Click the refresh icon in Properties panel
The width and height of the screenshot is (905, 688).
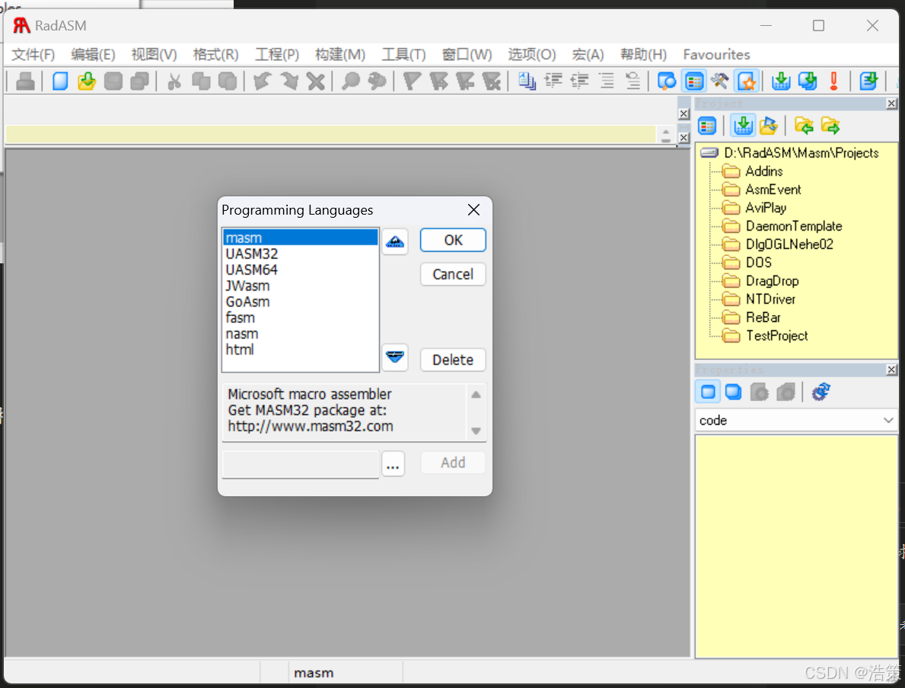click(821, 392)
